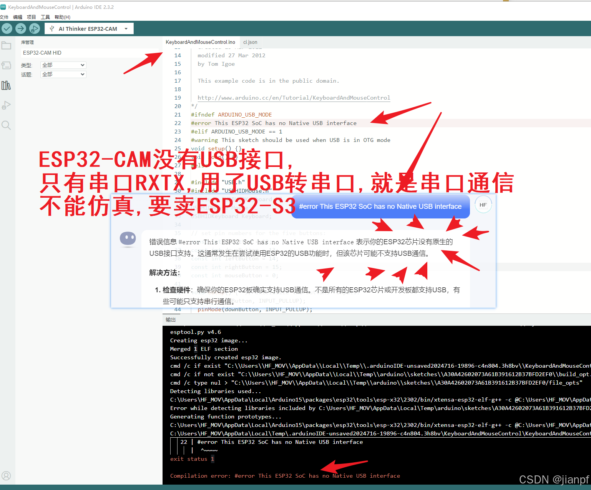The height and width of the screenshot is (490, 591).
Task: Click the esptool.py v4.6 output line
Action: [196, 332]
